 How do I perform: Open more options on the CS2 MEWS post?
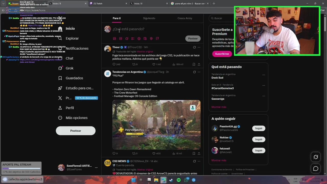[199, 161]
